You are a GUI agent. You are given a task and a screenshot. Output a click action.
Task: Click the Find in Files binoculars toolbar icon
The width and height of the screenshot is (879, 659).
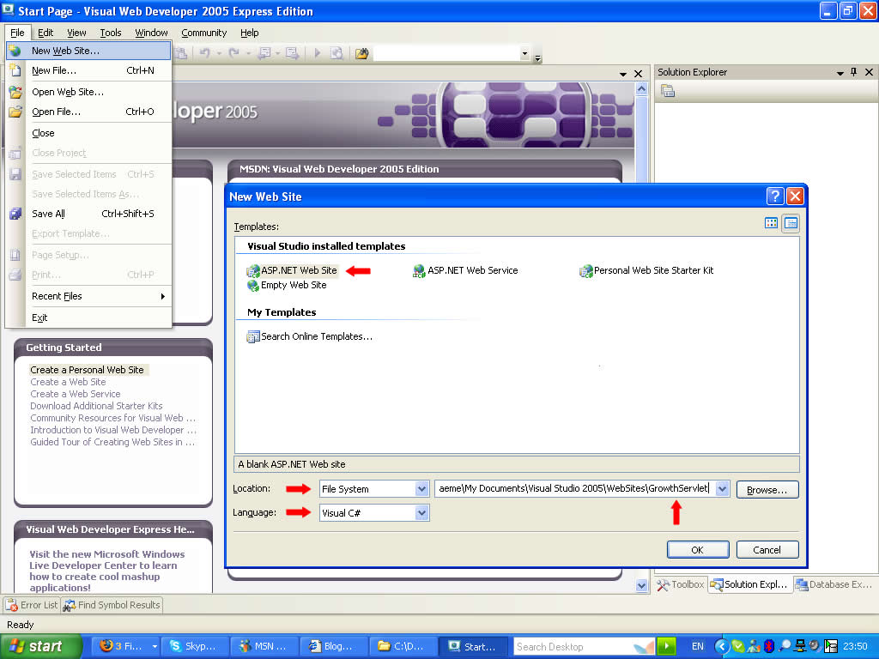coord(362,53)
